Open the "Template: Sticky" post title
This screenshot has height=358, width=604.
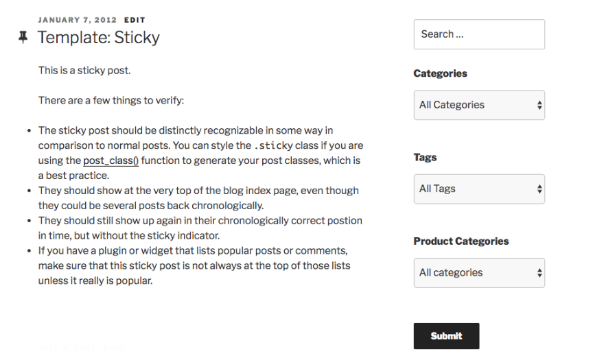click(x=98, y=37)
